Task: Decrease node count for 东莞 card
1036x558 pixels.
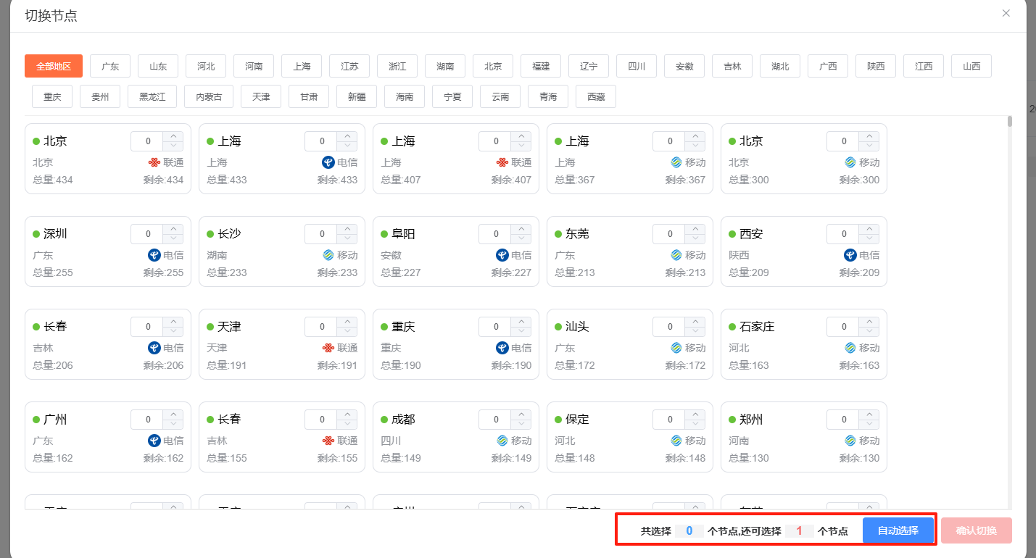Action: (x=695, y=238)
